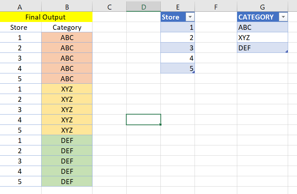Click the yellow Final Output merged cell
This screenshot has height=194, width=297.
(x=46, y=17)
